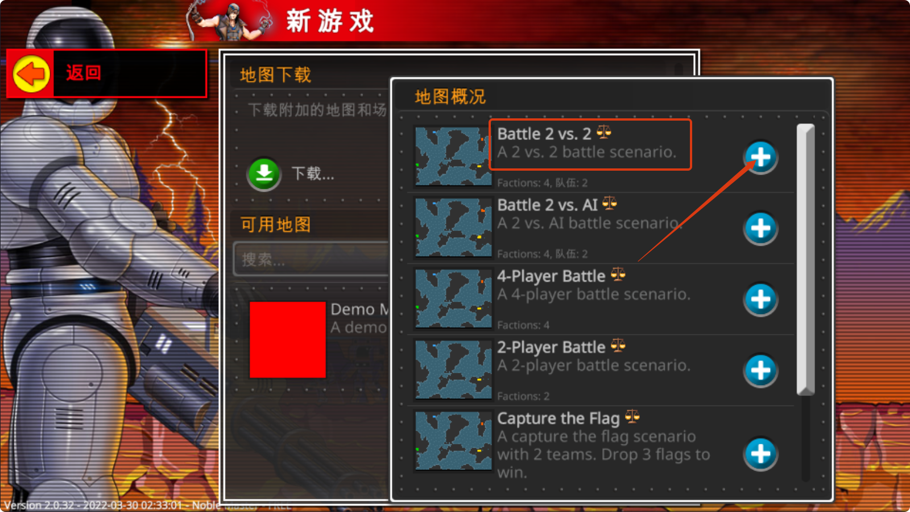The width and height of the screenshot is (910, 512).
Task: Select the 2-Player Battle title
Action: (x=551, y=347)
